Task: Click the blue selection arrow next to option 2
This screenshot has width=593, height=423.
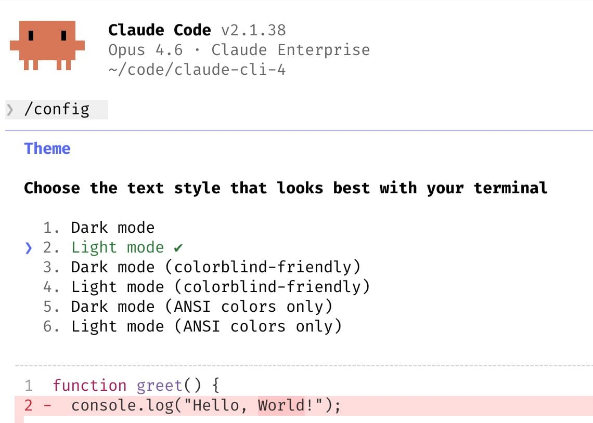Action: click(x=29, y=248)
